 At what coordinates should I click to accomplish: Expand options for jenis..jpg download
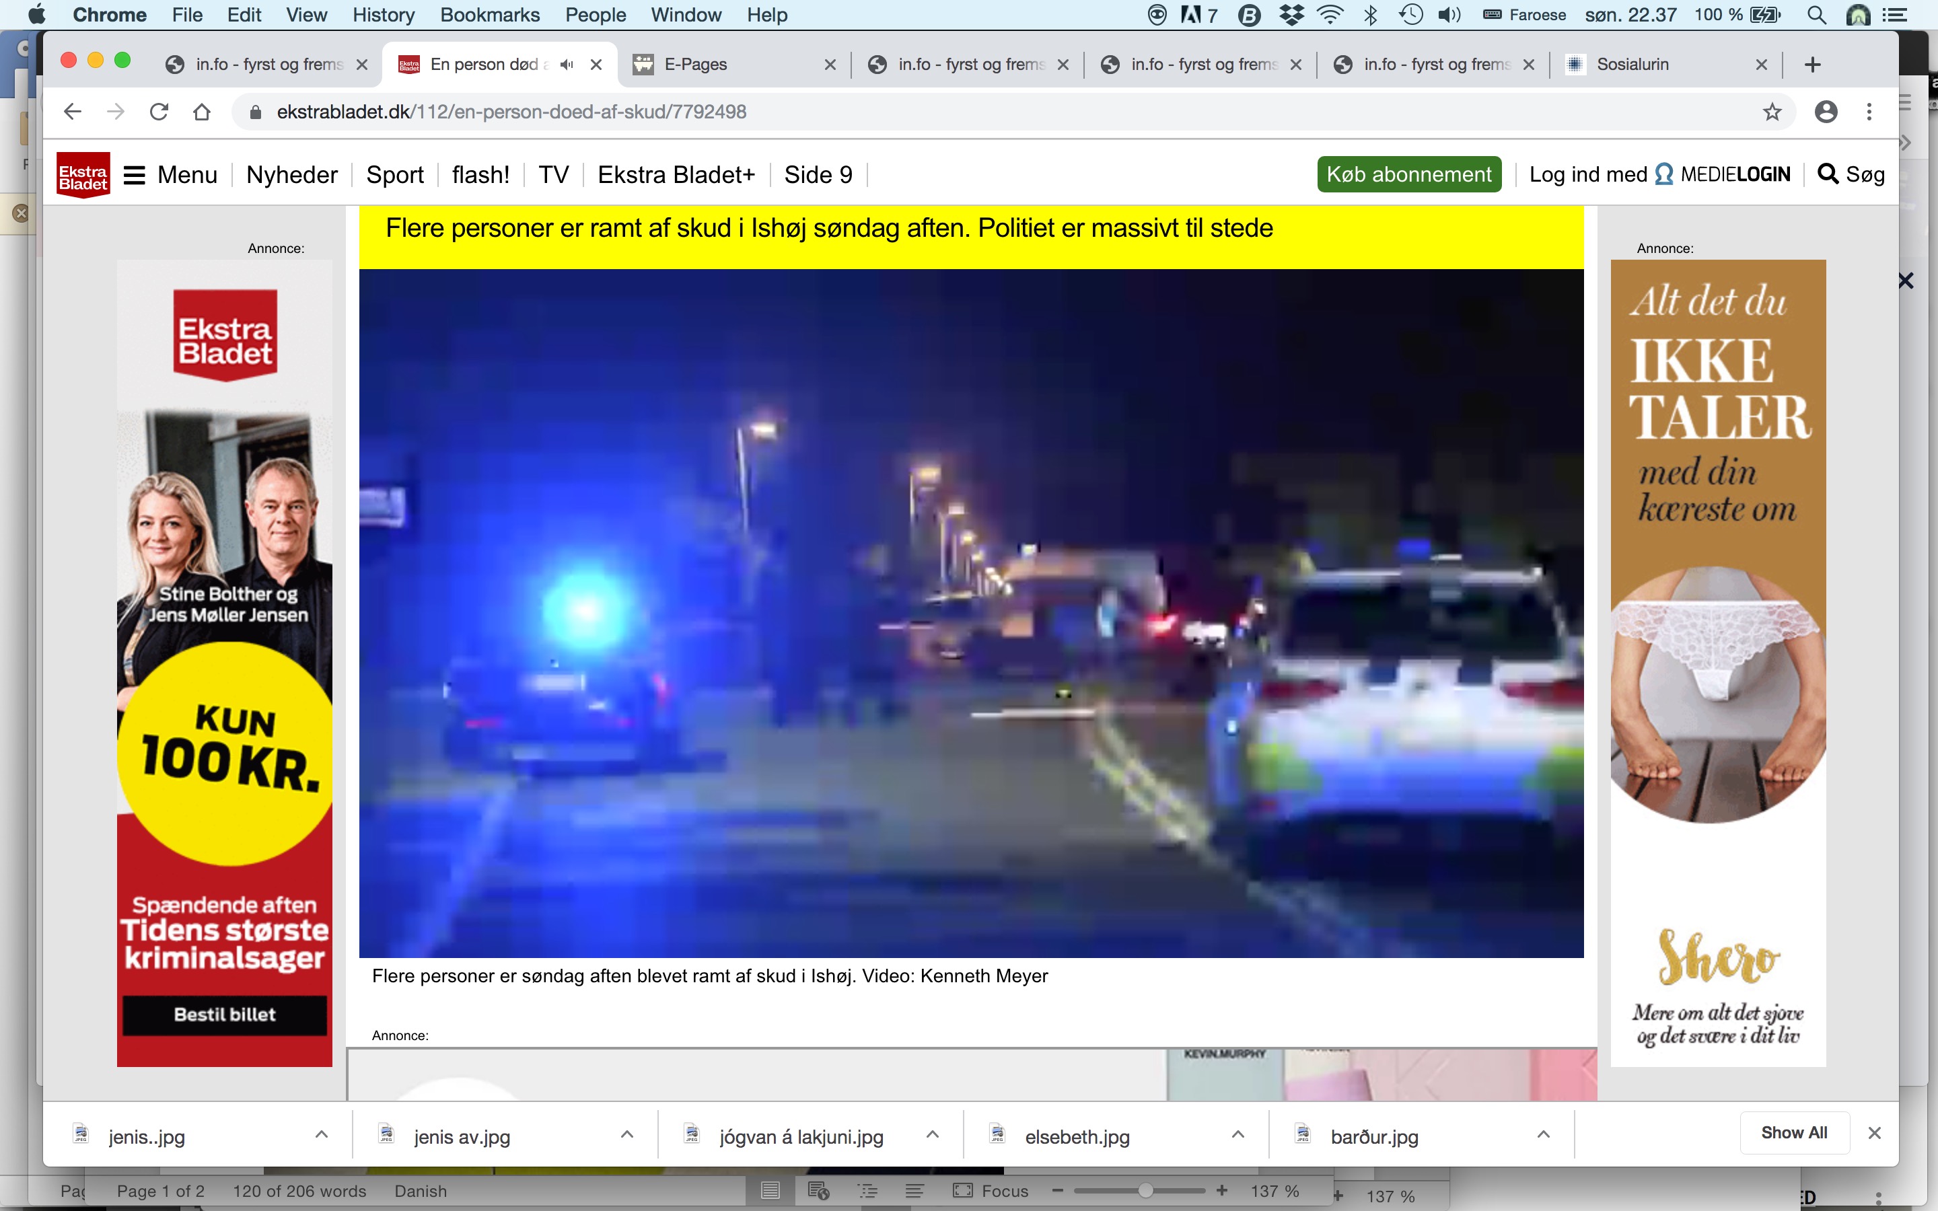(x=321, y=1135)
